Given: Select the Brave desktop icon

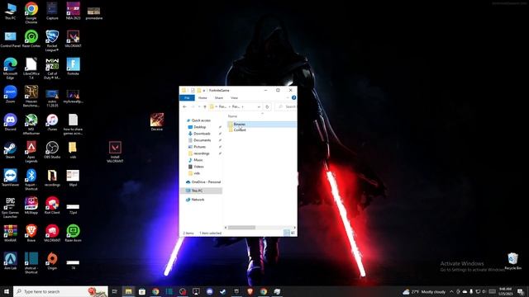Looking at the screenshot, I should 31,233.
